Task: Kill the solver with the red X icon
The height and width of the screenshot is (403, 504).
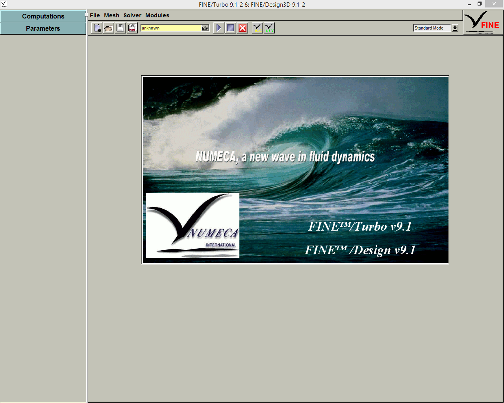Action: pos(243,28)
